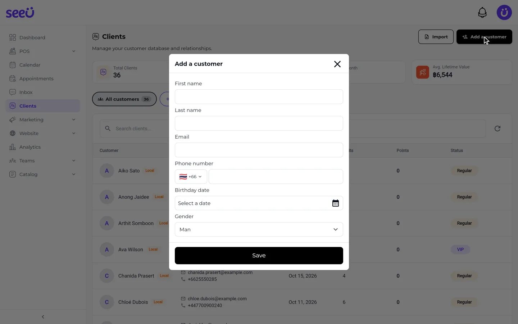The image size is (518, 324).
Task: Click the Appointments sidebar icon
Action: pyautogui.click(x=13, y=78)
